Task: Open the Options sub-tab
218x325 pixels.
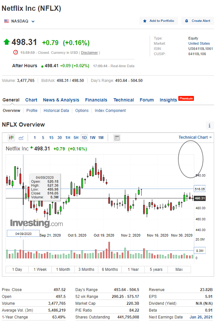Action: tap(82, 111)
